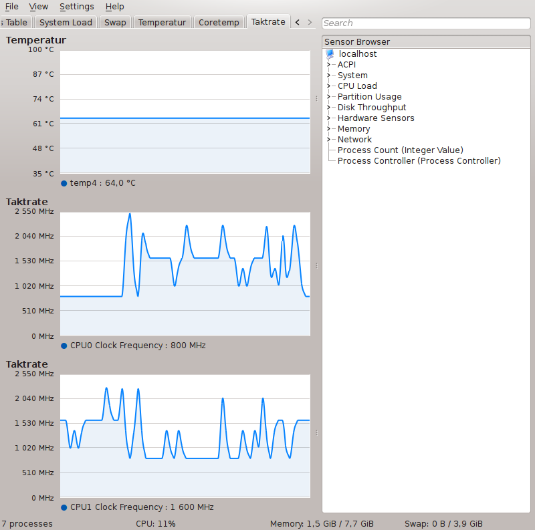Select Process Count (Integer Value) sensor
This screenshot has width=535, height=530.
(400, 150)
